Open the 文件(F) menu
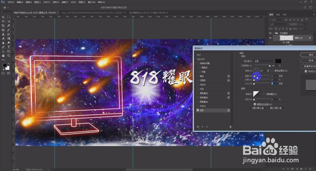316x171 pixels. pyautogui.click(x=11, y=2)
